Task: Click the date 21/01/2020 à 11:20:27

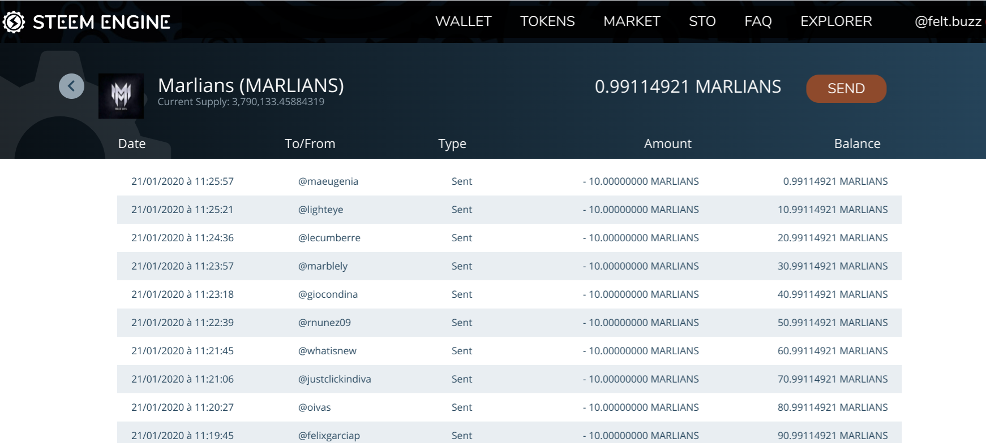Action: click(183, 407)
